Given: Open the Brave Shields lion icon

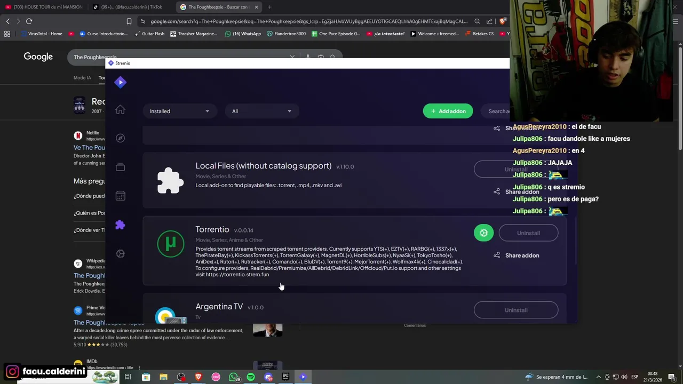Looking at the screenshot, I should (x=502, y=21).
